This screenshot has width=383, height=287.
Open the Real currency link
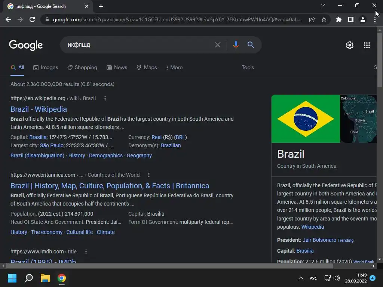pyautogui.click(x=157, y=137)
